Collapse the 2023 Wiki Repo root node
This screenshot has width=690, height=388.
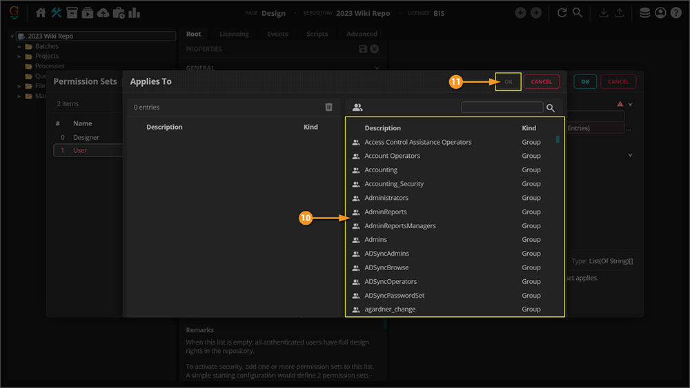[12, 37]
